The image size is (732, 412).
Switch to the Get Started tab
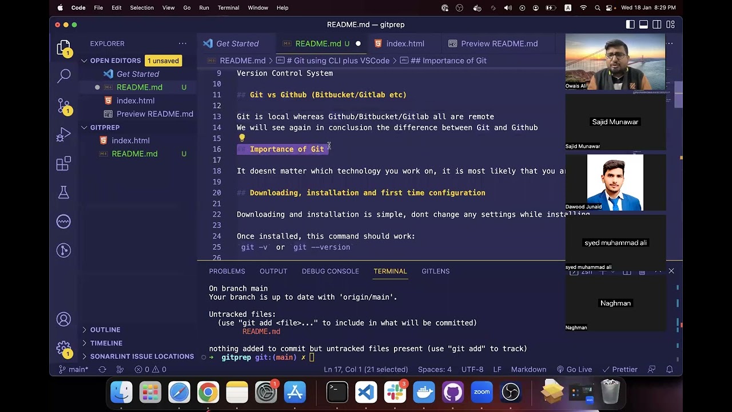click(x=237, y=43)
